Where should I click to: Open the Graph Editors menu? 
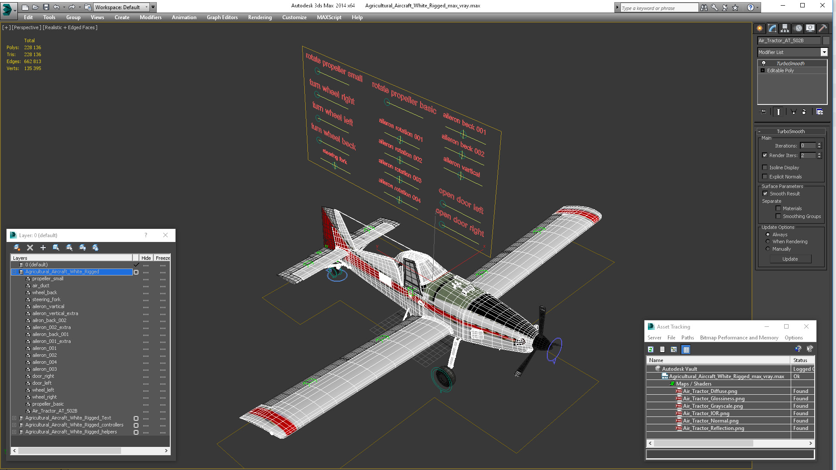(222, 17)
